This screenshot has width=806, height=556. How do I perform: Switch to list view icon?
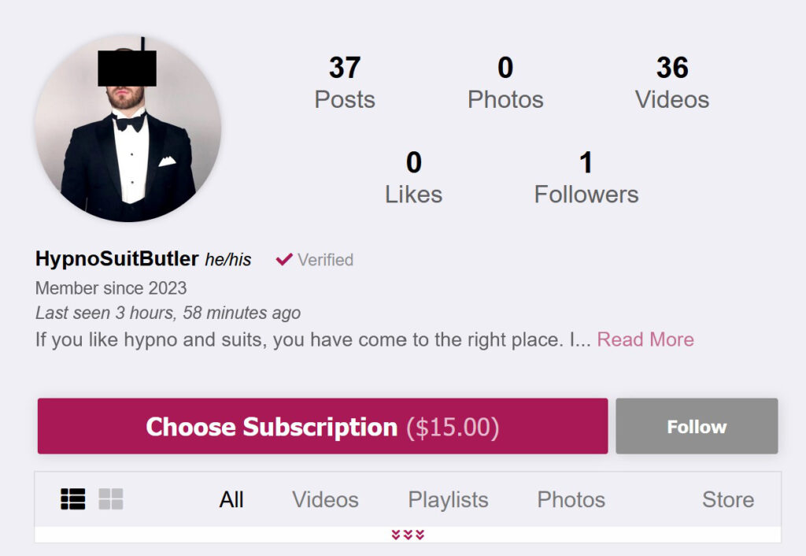pyautogui.click(x=73, y=499)
